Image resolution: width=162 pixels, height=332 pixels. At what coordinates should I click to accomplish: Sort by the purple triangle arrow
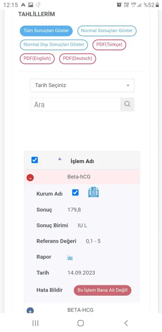pyautogui.click(x=60, y=159)
